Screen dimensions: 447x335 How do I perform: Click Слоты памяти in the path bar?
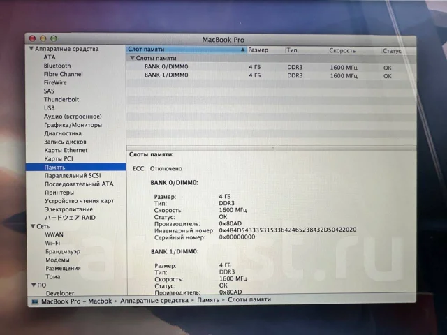click(x=249, y=299)
